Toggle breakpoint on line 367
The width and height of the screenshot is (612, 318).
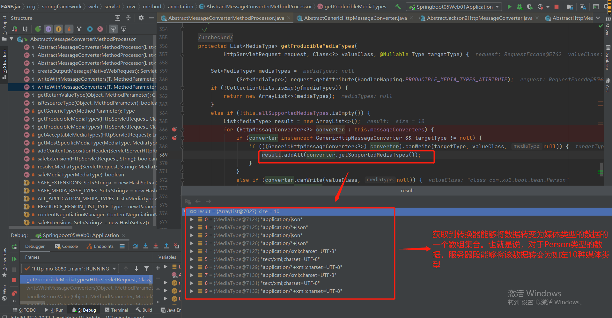174,138
